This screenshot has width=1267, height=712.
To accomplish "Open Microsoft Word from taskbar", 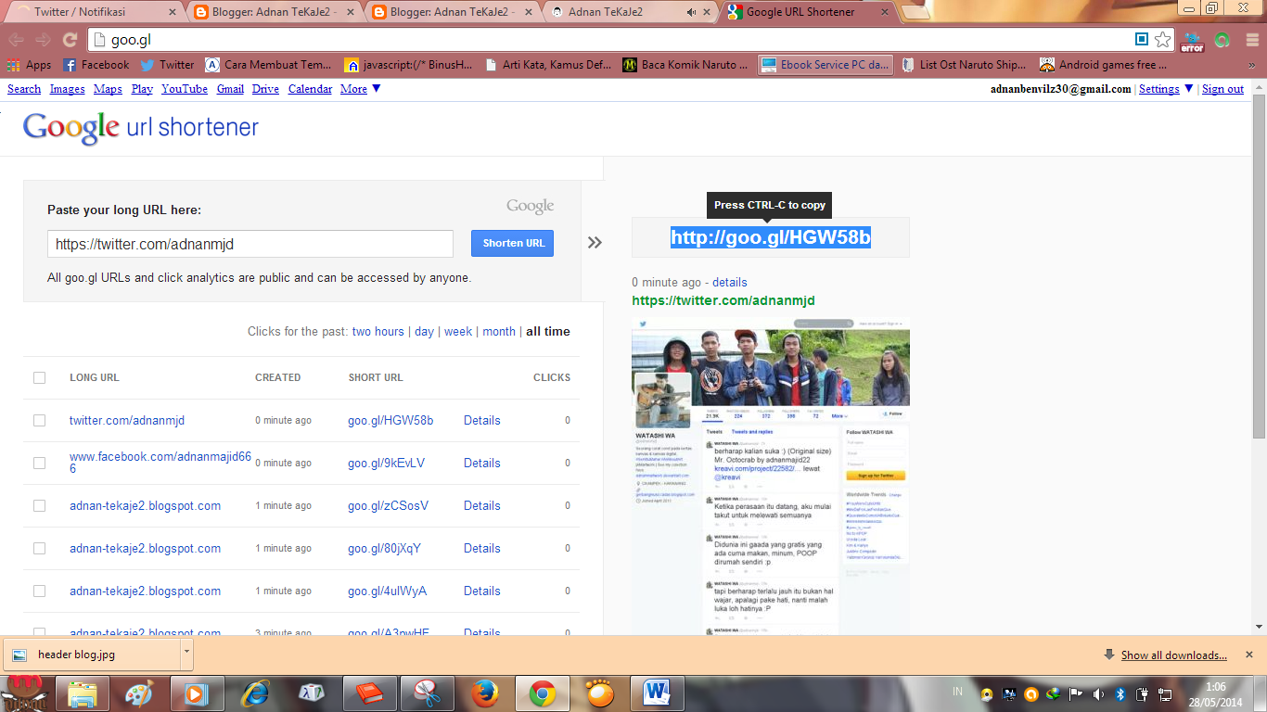I will coord(657,693).
